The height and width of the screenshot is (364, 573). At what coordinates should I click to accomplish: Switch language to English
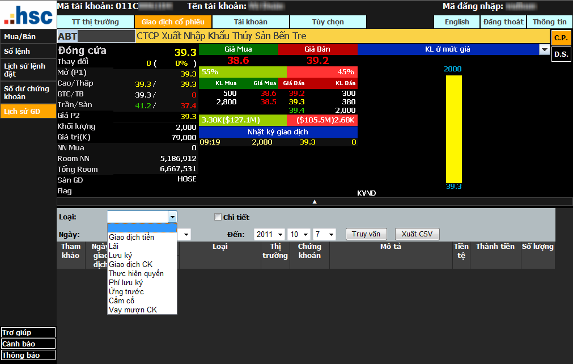pyautogui.click(x=457, y=22)
